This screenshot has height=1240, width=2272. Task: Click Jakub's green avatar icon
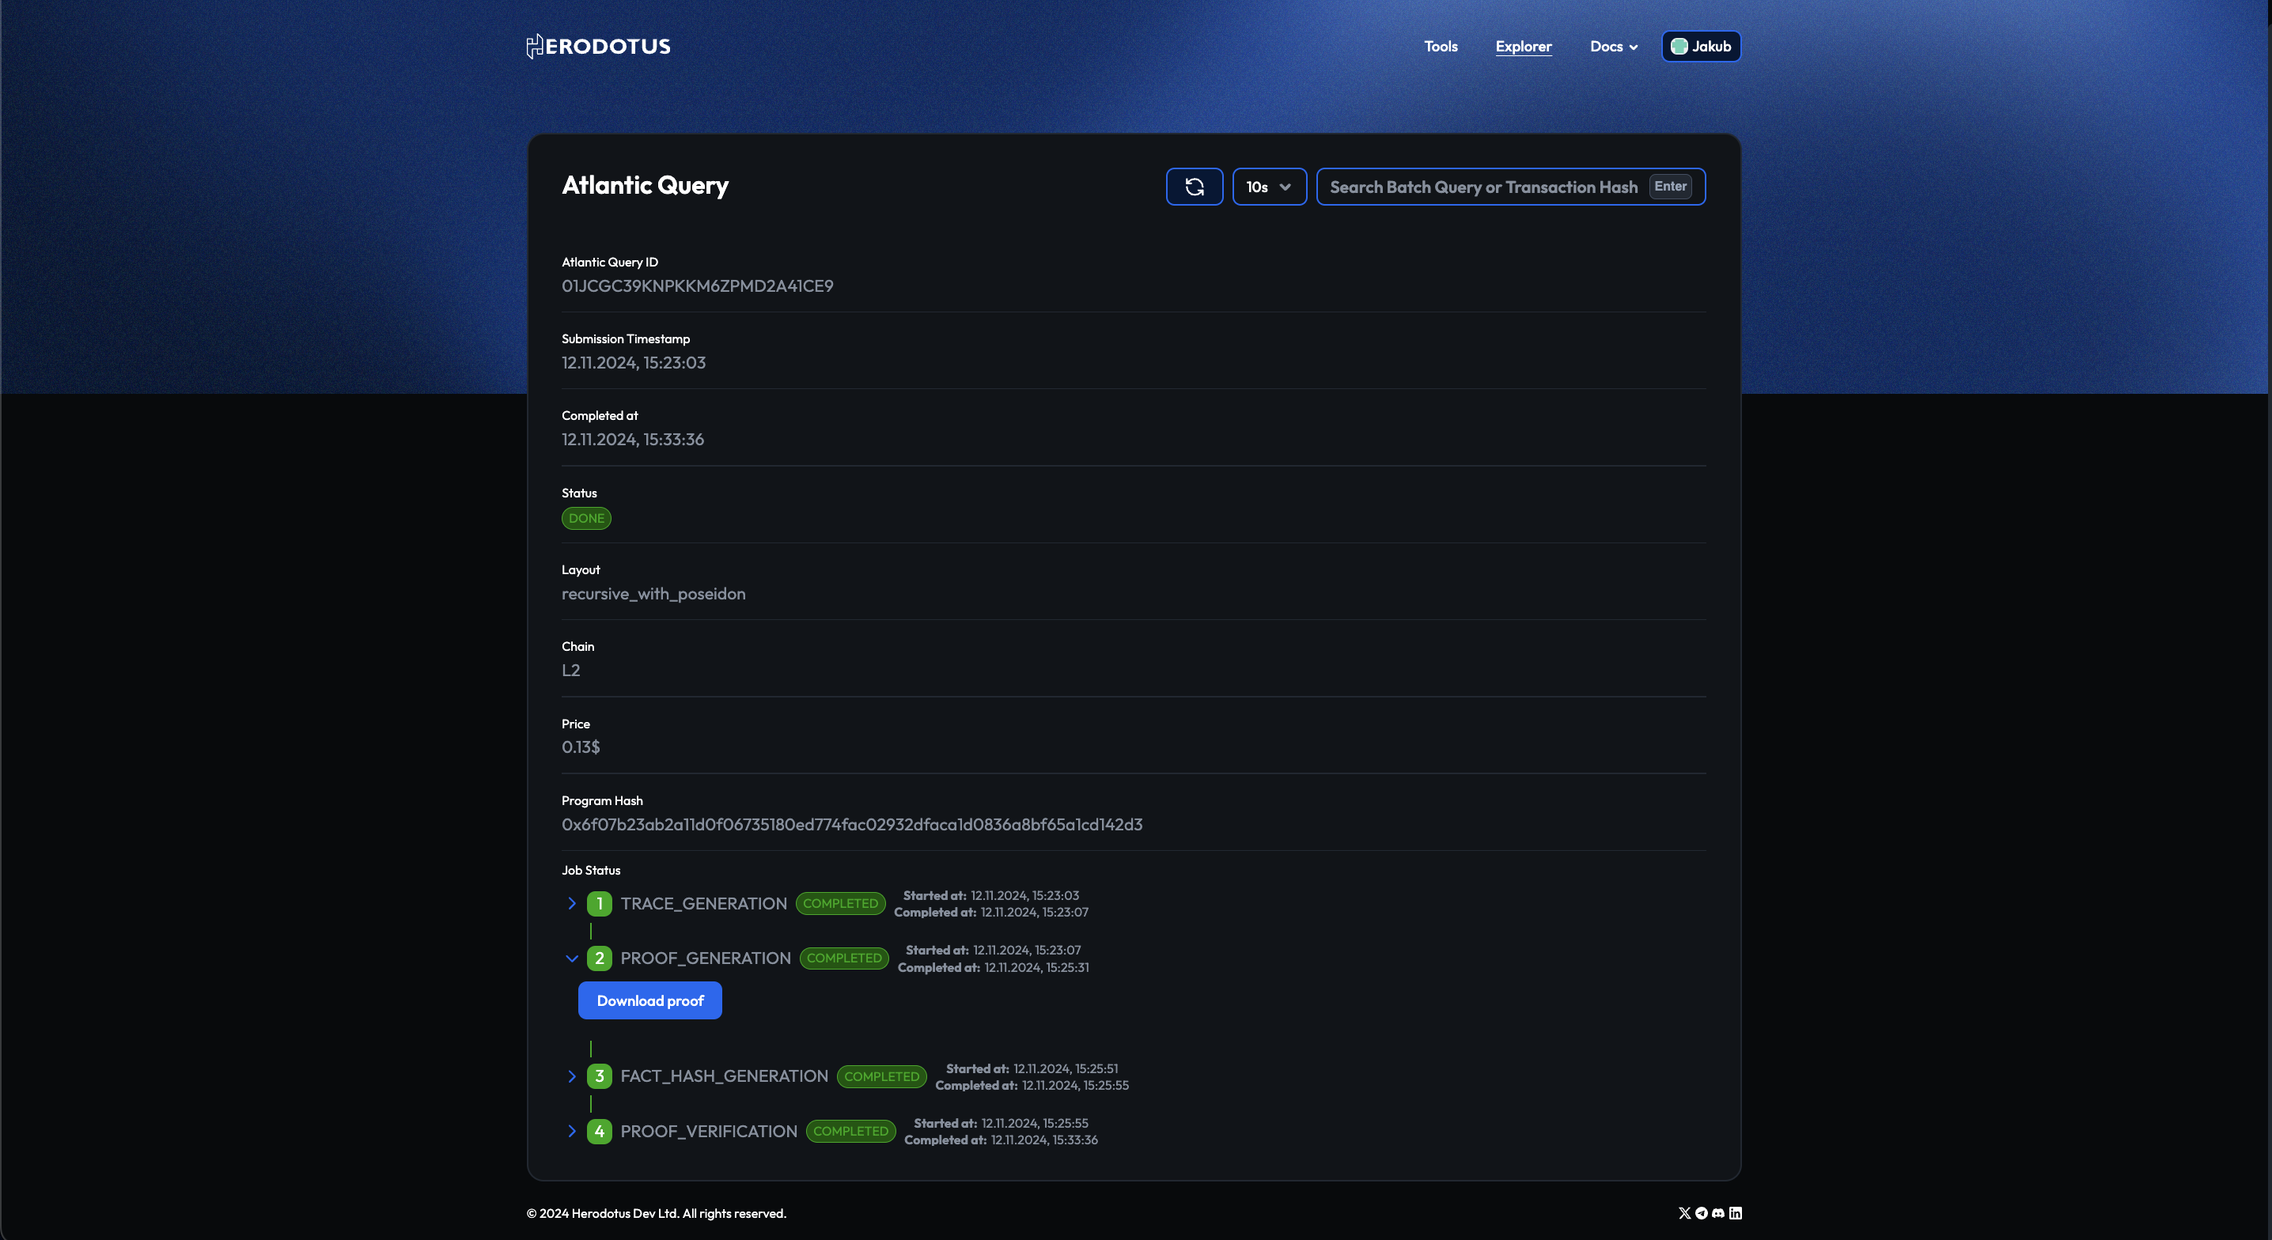[1679, 47]
